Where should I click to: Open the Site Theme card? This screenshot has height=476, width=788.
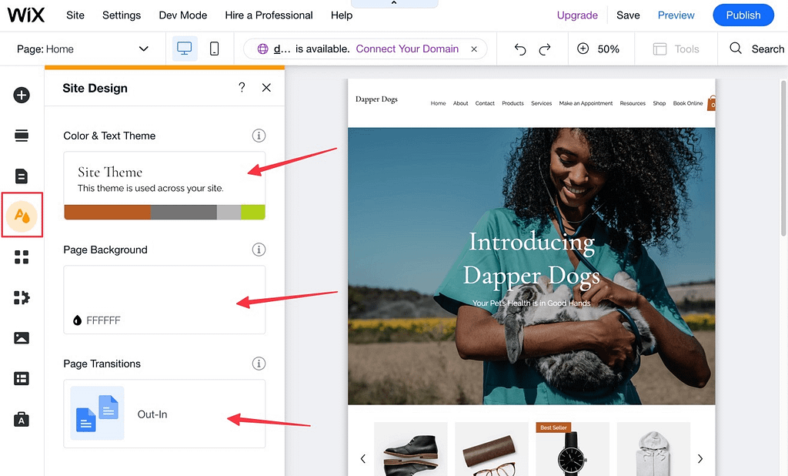tap(165, 186)
